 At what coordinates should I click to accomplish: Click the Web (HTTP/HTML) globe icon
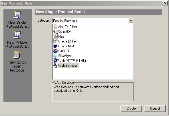click(x=55, y=61)
